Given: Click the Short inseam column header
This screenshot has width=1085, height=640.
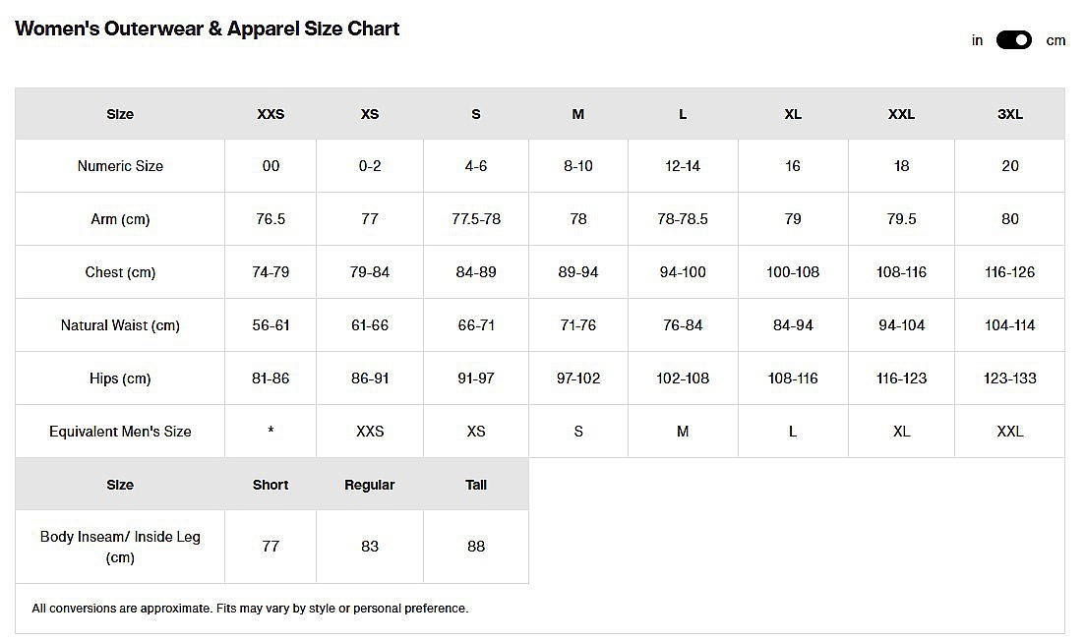Looking at the screenshot, I should click(271, 485).
